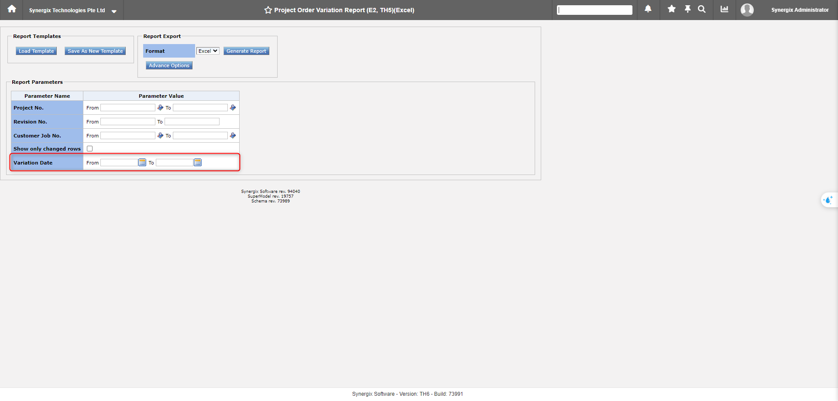Viewport: 838px width, 401px height.
Task: Open the bar chart dashboard icon
Action: [x=725, y=9]
